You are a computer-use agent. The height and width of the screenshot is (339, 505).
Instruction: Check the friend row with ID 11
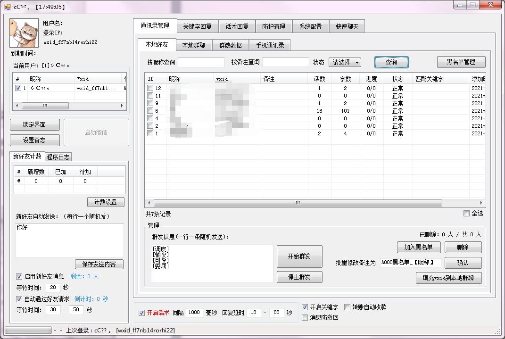(150, 96)
